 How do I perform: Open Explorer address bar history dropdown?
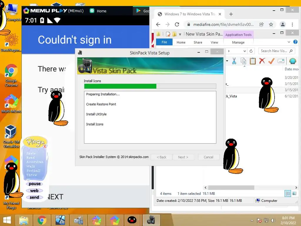(245, 51)
